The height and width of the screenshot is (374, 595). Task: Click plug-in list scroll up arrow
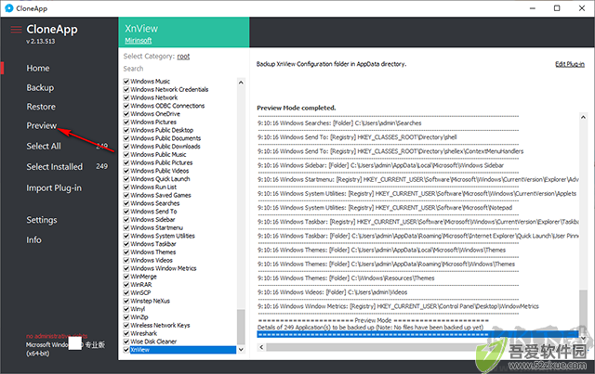click(x=241, y=83)
